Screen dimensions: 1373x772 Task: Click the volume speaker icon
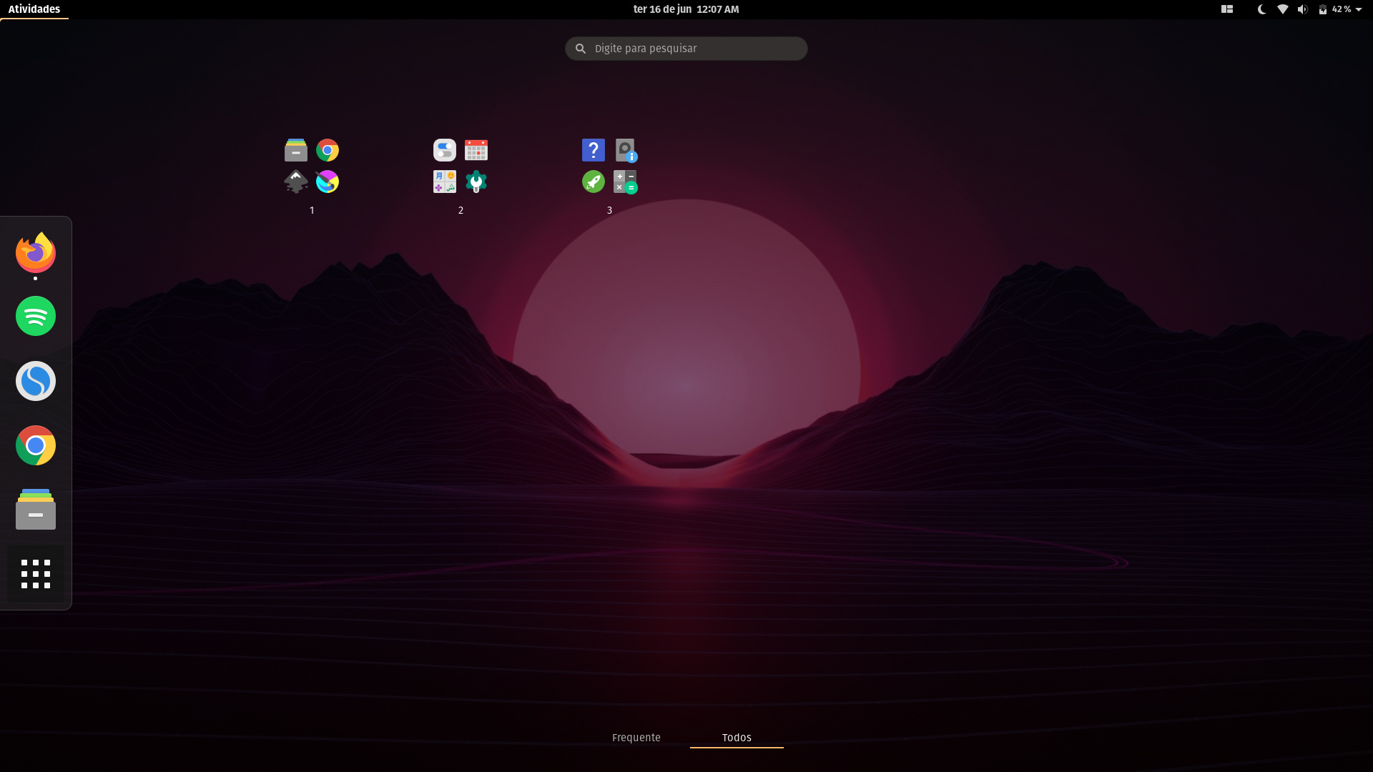[1302, 9]
